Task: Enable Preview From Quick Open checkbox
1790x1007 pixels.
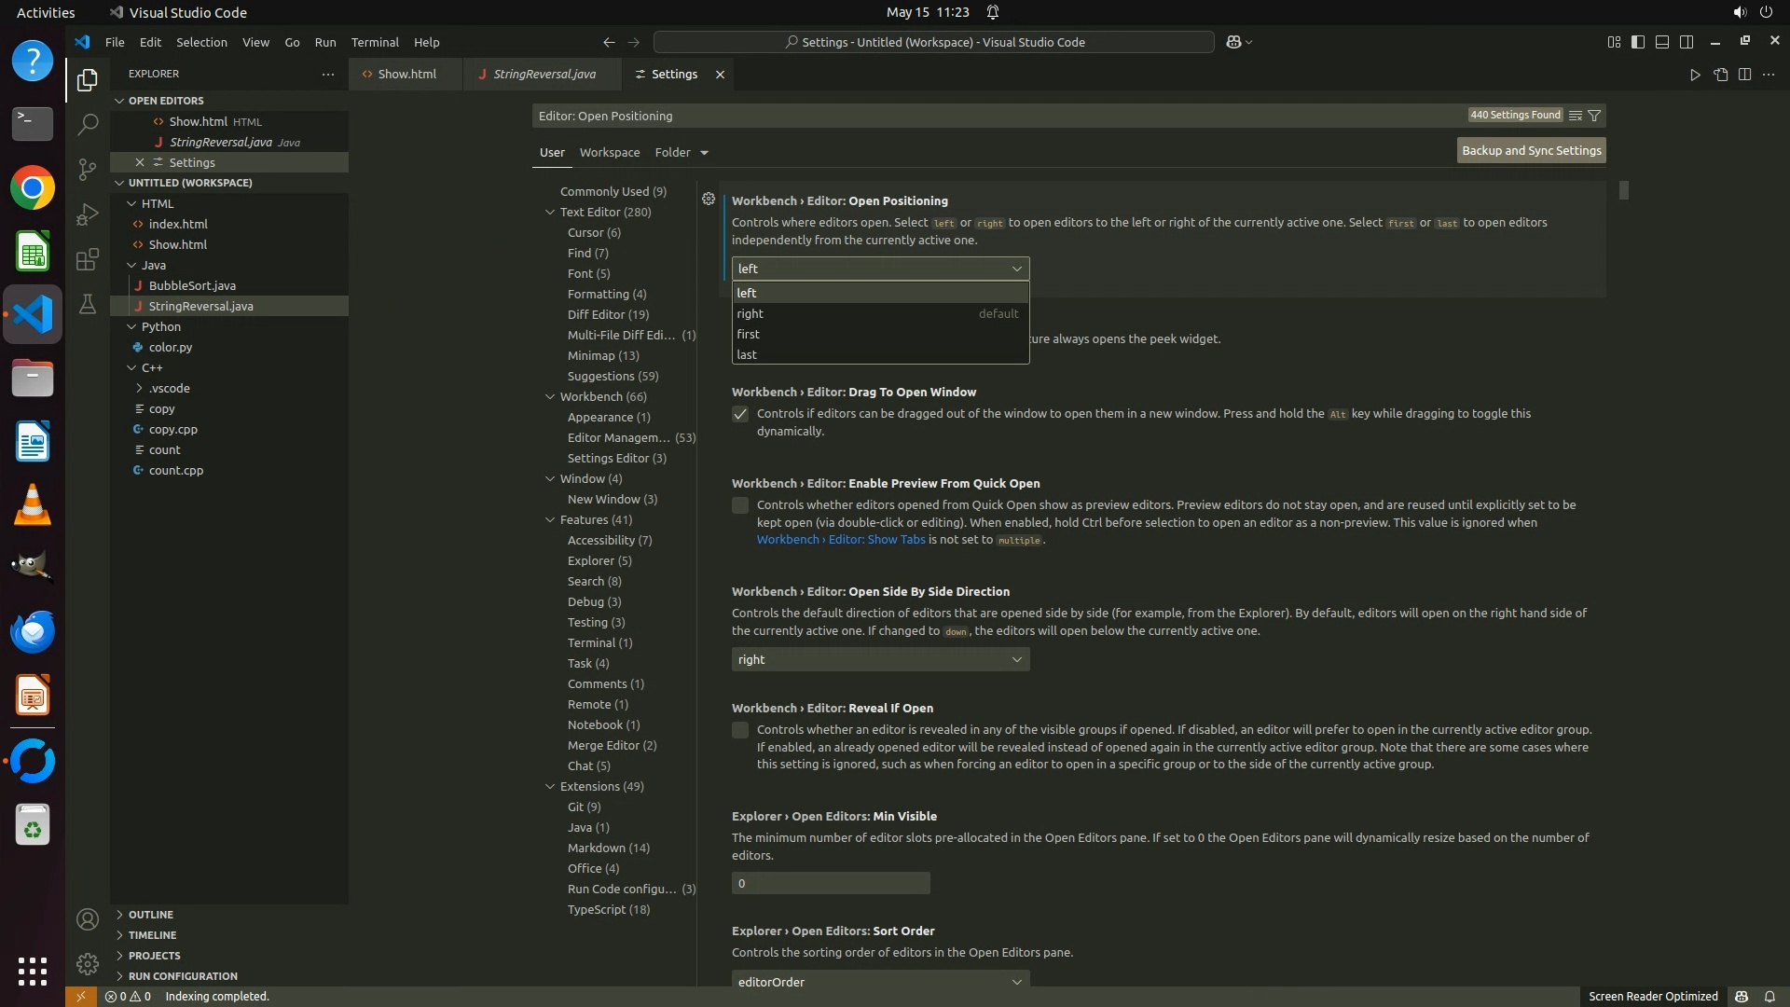Action: [740, 505]
